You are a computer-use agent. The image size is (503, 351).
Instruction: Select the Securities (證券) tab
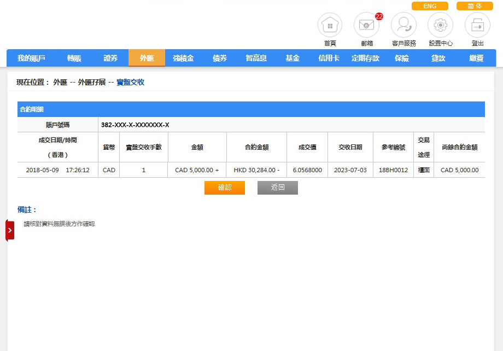(110, 58)
